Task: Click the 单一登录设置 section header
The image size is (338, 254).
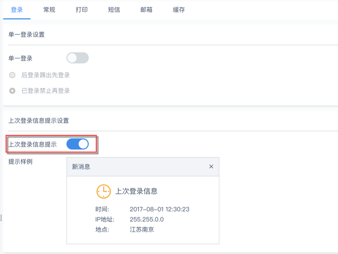Action: pyautogui.click(x=26, y=34)
